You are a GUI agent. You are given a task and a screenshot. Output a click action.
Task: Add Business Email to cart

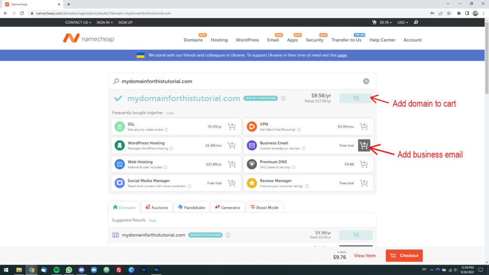(x=364, y=145)
